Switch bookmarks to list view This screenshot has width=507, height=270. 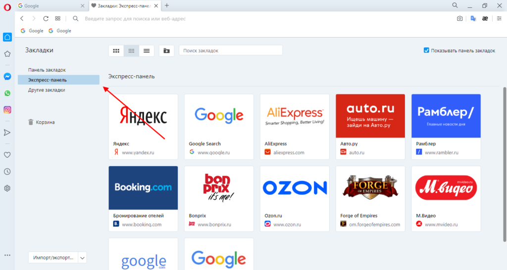(147, 50)
